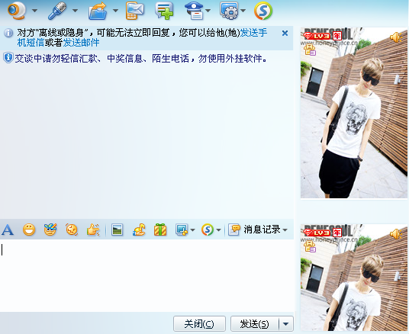Click the speaker icon on upper photo

[396, 37]
